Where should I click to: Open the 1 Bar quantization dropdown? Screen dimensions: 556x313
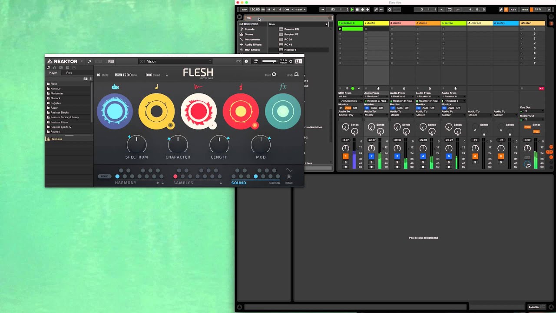(x=301, y=9)
